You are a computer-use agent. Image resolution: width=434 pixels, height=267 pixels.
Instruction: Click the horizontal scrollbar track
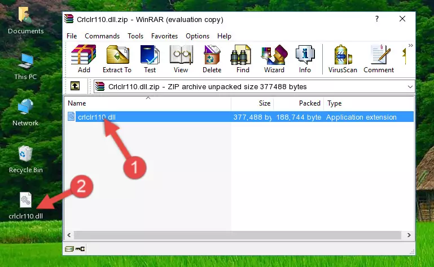(238, 235)
